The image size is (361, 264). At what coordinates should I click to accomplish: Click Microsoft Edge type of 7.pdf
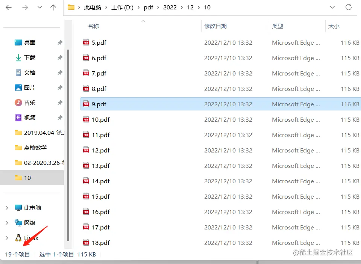[x=296, y=73]
